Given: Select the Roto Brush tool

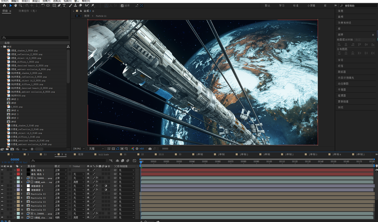Looking at the screenshot, I should click(87, 5).
